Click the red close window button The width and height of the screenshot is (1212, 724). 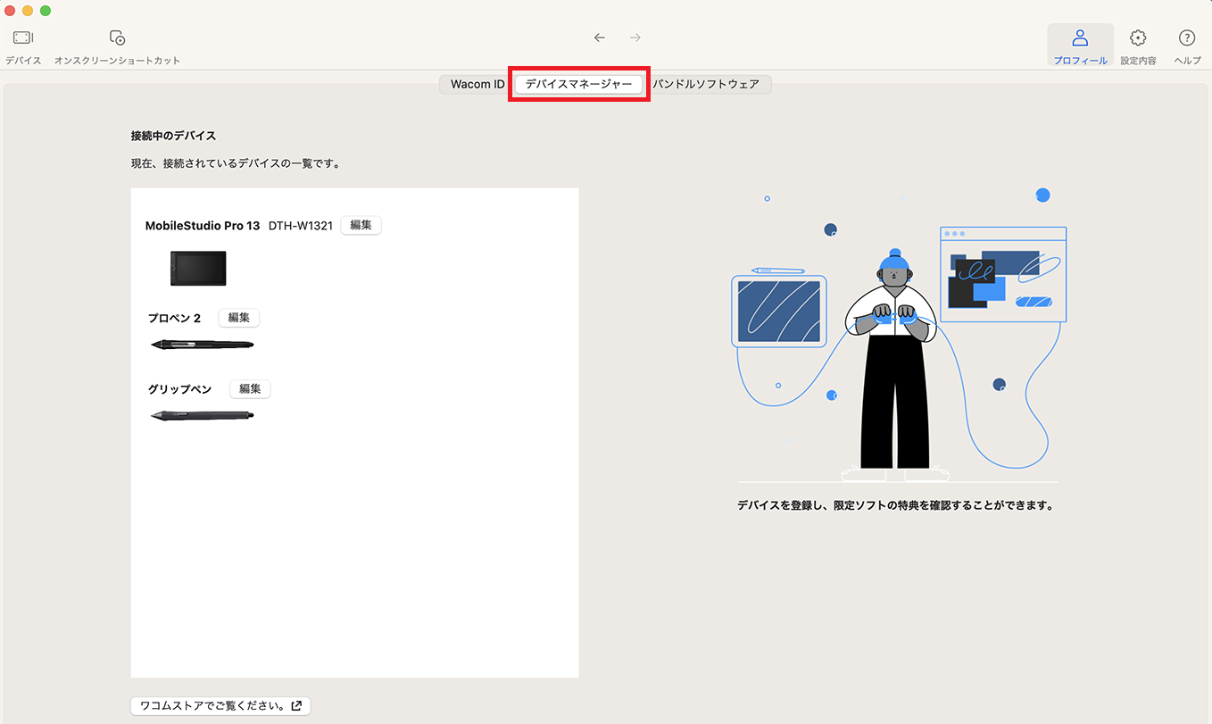tap(11, 10)
